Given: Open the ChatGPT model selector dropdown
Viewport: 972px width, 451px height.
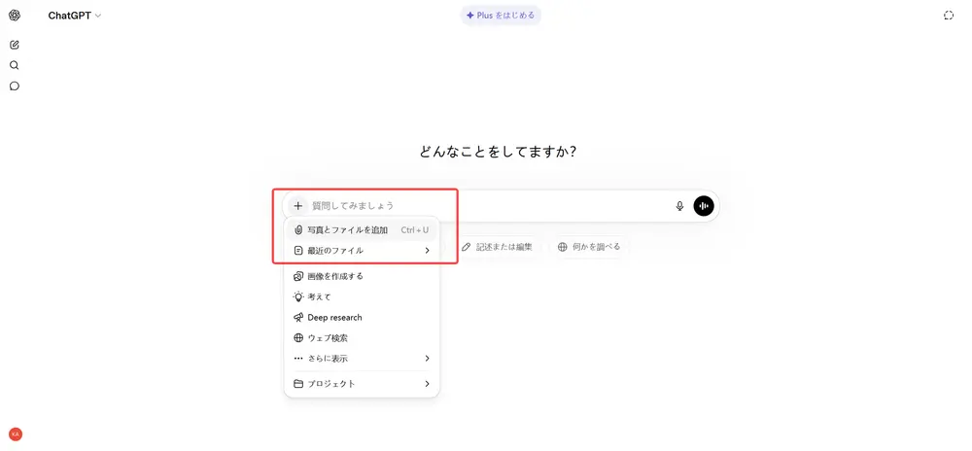Looking at the screenshot, I should click(x=75, y=16).
